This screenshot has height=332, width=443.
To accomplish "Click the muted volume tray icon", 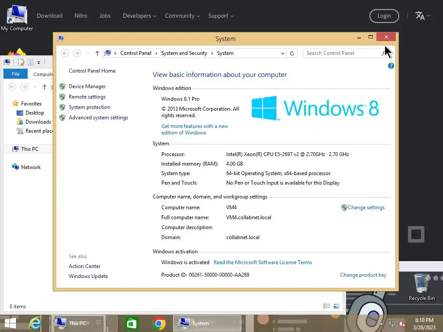I will (402, 324).
